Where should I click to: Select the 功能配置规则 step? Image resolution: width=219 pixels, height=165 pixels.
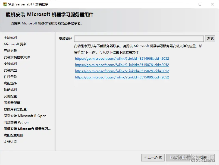pyautogui.click(x=14, y=135)
